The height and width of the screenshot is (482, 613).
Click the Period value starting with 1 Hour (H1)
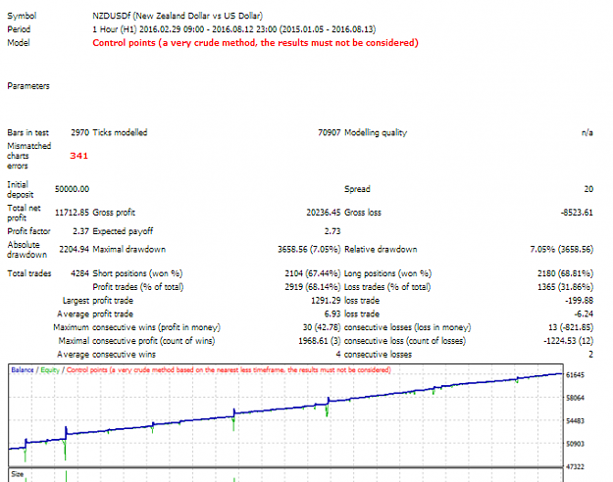pyautogui.click(x=233, y=29)
